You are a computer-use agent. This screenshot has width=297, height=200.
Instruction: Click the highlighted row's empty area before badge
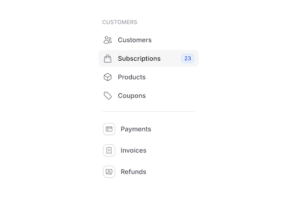coord(171,58)
